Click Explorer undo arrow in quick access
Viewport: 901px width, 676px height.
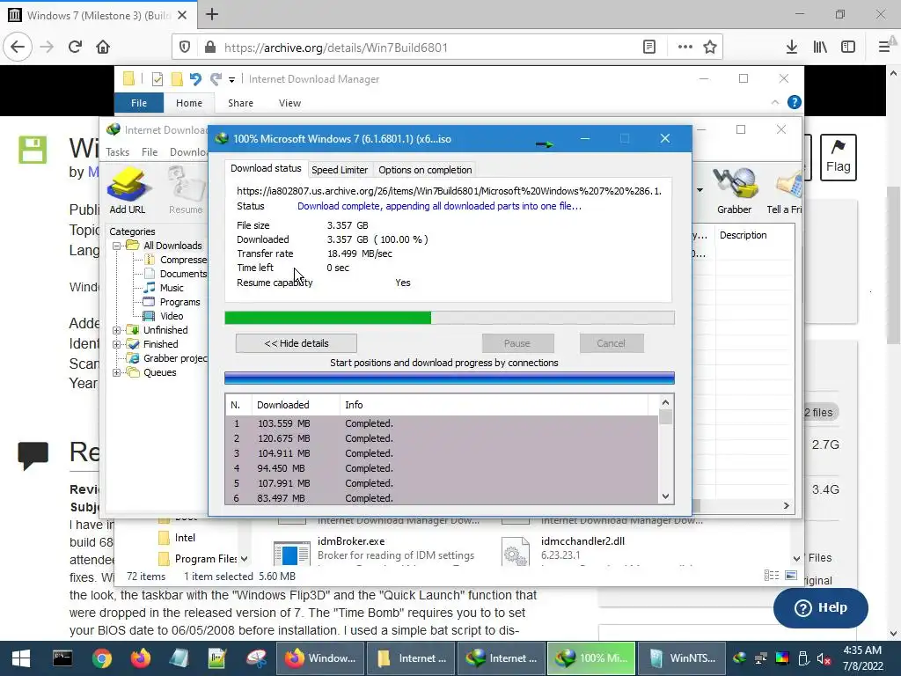[x=195, y=78]
